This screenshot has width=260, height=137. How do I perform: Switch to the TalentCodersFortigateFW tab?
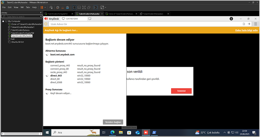coord(57,14)
